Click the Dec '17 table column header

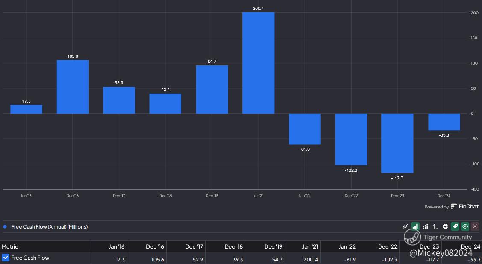(x=194, y=246)
